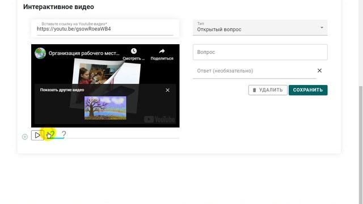Image resolution: width=363 pixels, height=204 pixels.
Task: Close the Показать другие видео overlay
Action: [x=168, y=90]
